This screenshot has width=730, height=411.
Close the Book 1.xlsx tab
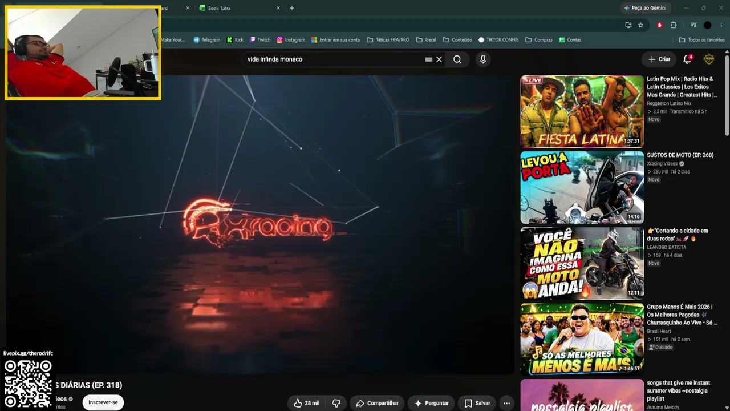278,8
